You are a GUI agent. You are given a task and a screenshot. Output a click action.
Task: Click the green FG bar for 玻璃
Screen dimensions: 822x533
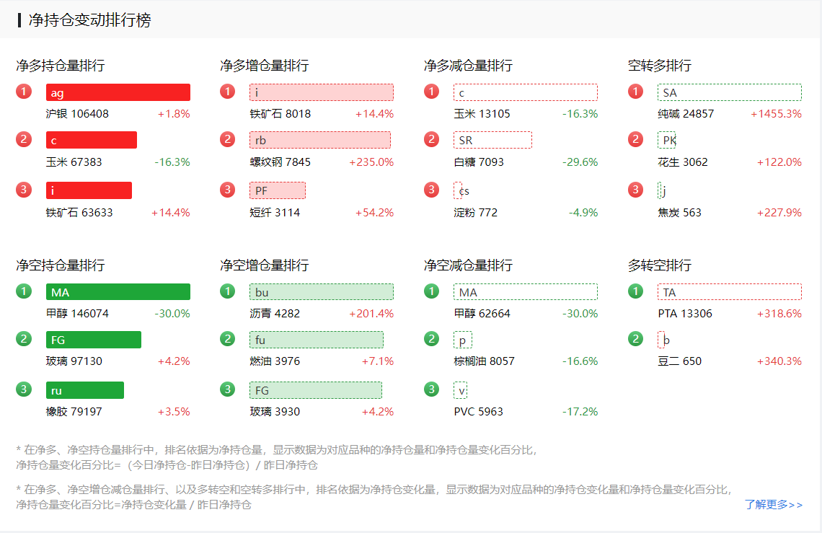point(94,340)
